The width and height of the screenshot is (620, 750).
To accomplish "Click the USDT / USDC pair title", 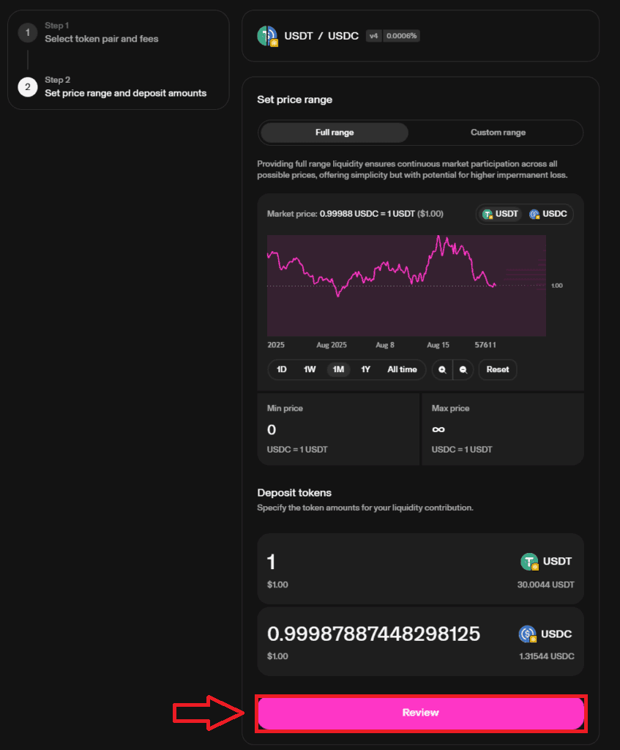I will (321, 37).
